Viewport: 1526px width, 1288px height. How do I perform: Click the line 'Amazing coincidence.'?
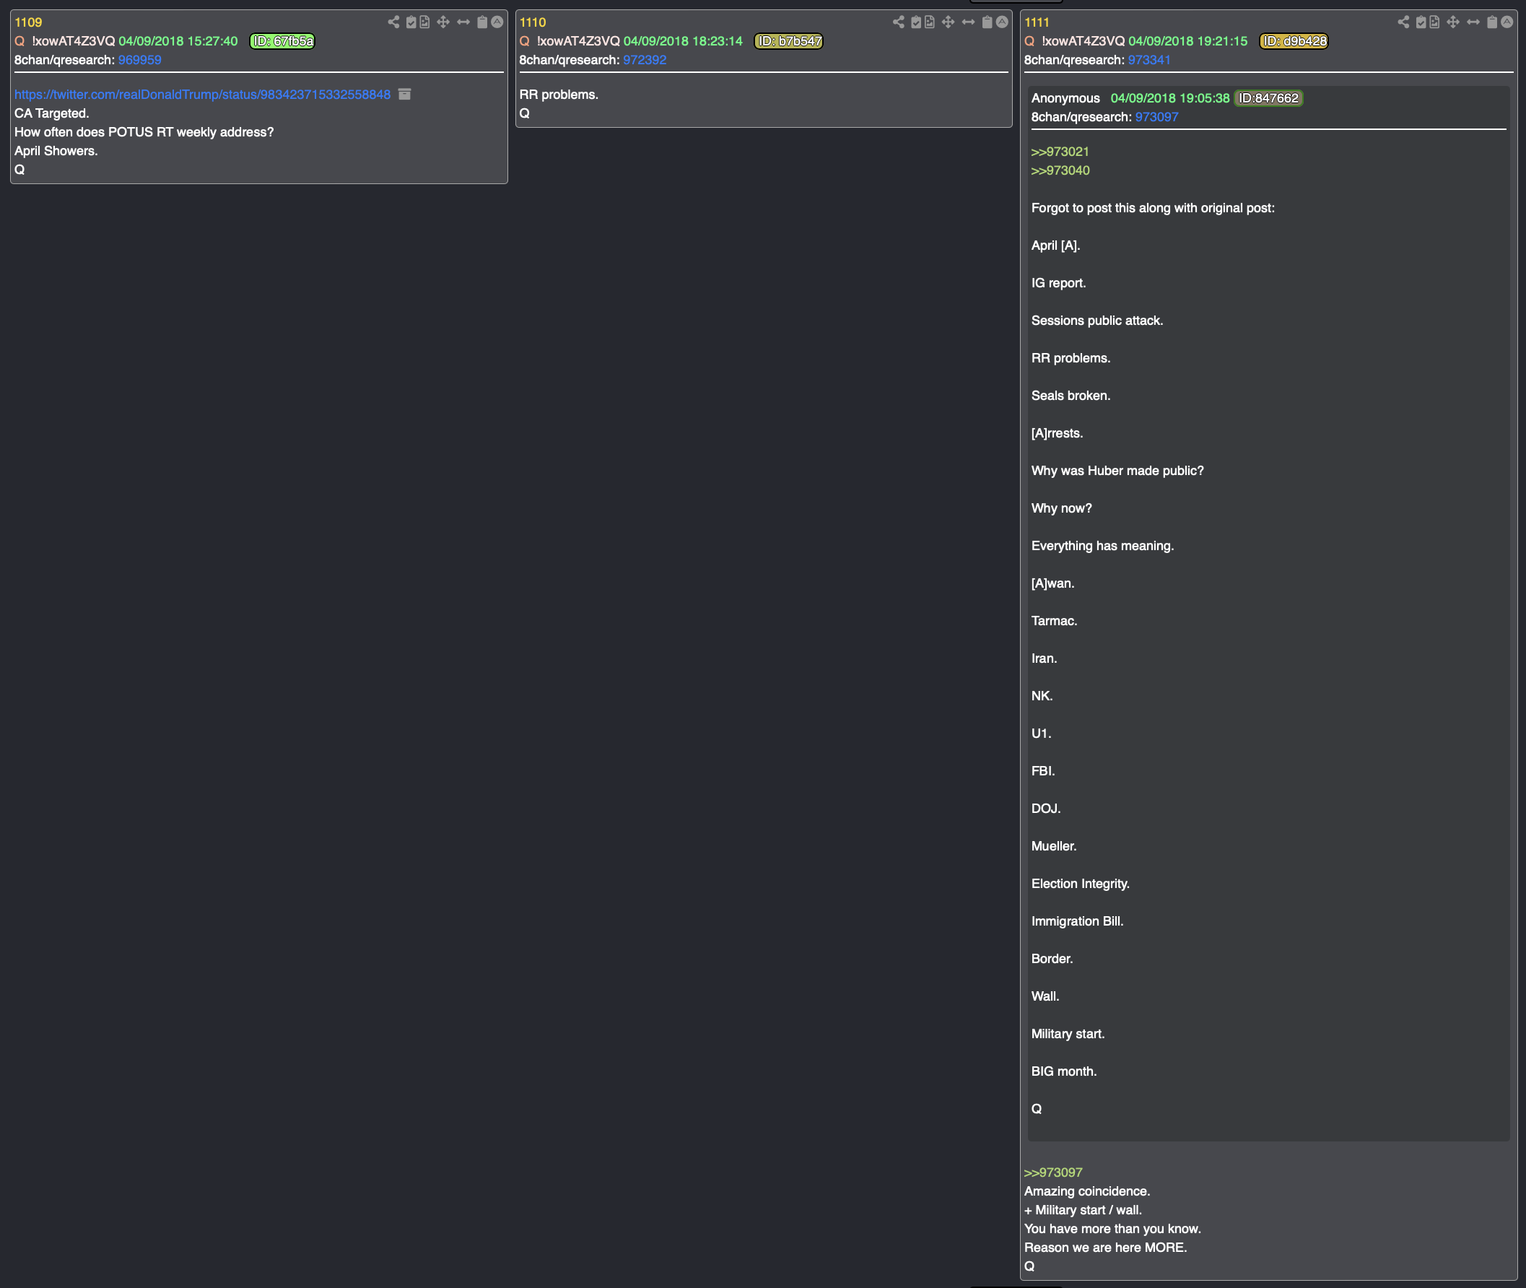[x=1087, y=1192]
